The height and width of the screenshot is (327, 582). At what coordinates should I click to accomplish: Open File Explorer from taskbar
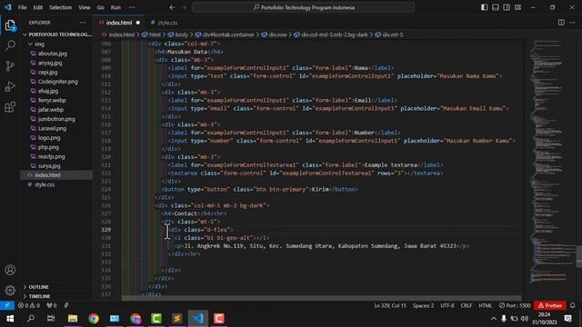73,319
